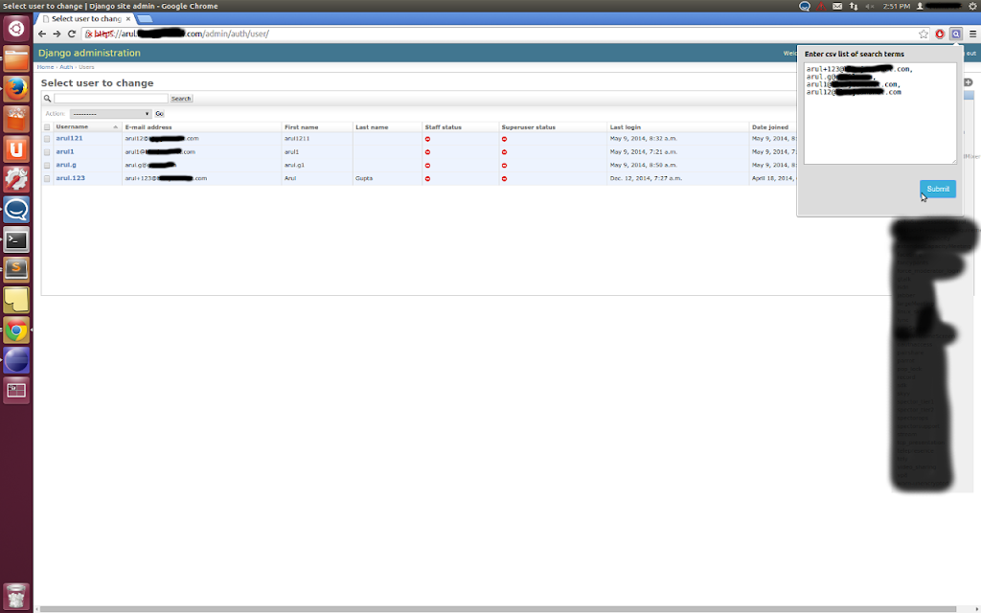Open the chat status indicator in top panel

click(805, 7)
